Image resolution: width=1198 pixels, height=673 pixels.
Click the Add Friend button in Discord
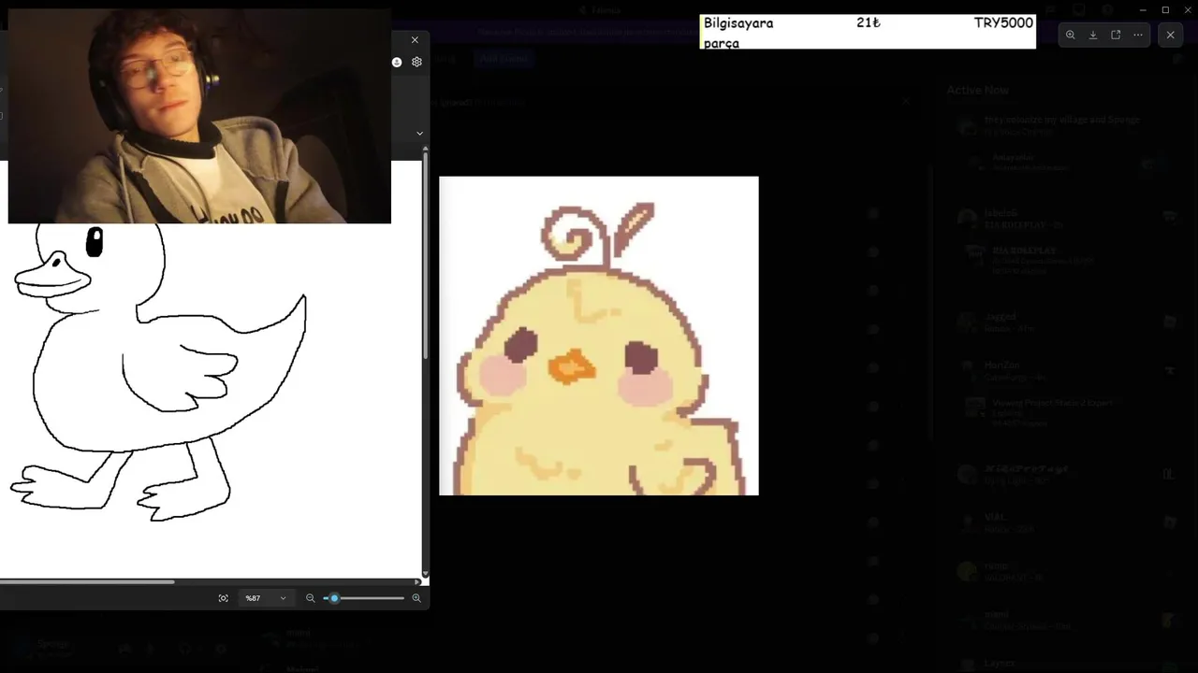pos(504,58)
